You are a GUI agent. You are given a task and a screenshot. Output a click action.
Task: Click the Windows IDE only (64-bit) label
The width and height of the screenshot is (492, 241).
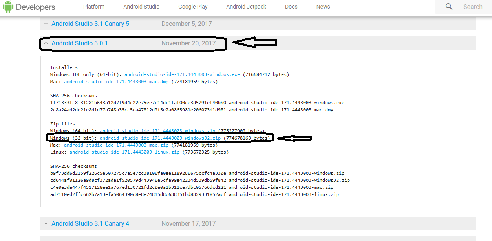click(x=86, y=74)
